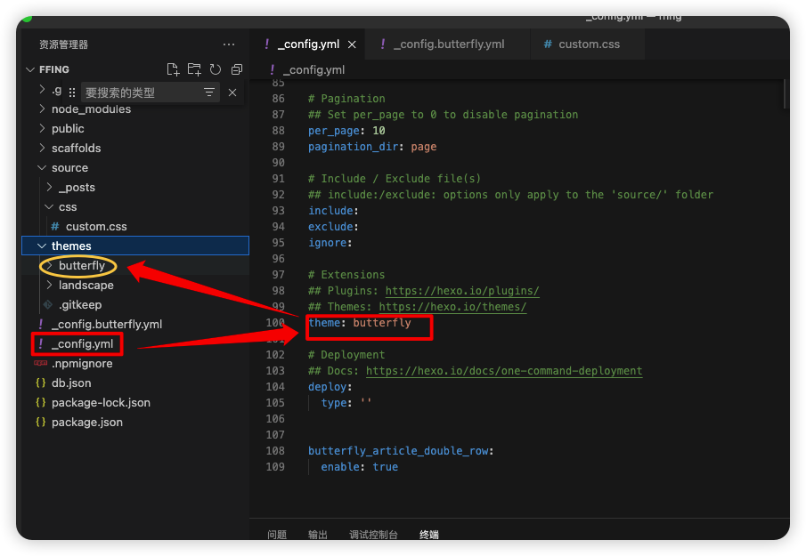This screenshot has height=556, width=806.
Task: Collapse the themes folder
Action: (71, 246)
